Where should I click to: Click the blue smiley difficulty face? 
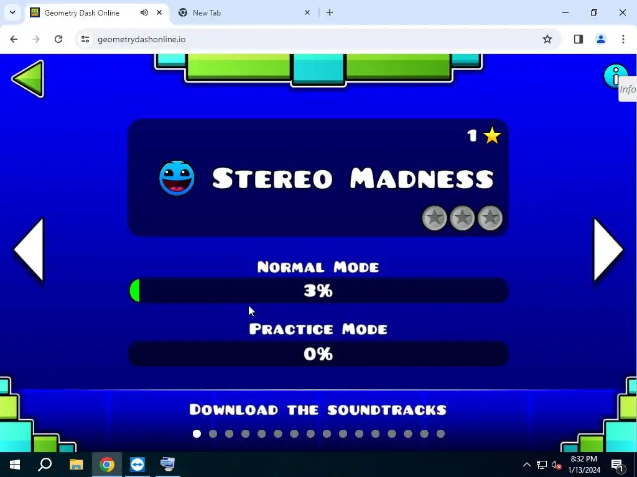pos(177,178)
